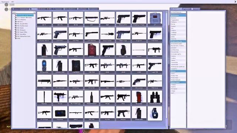The width and height of the screenshot is (237, 133).
Task: Choose the Luger P08 pistol
Action: [155, 66]
